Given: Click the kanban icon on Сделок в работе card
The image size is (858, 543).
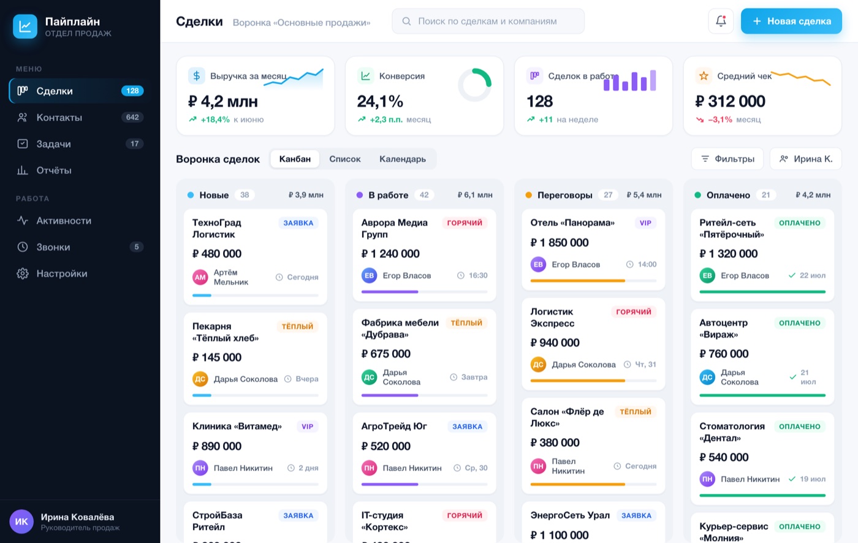Looking at the screenshot, I should pos(534,76).
